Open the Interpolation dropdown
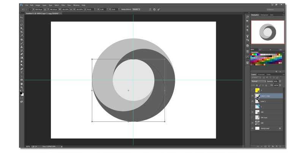Screen dimensions: 304x153 click(136, 9)
